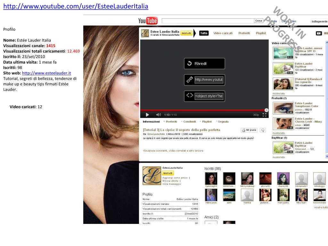Open the 360p quality selector
The height and width of the screenshot is (246, 328).
[x=256, y=115]
